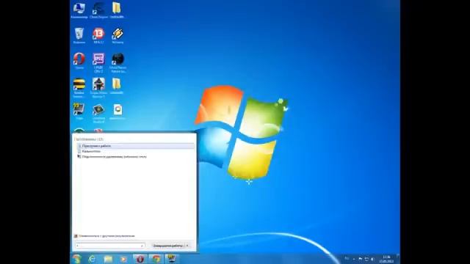Open the graphics-chip shortcut beside Fraps
This screenshot has height=264, width=470.
coord(98,113)
